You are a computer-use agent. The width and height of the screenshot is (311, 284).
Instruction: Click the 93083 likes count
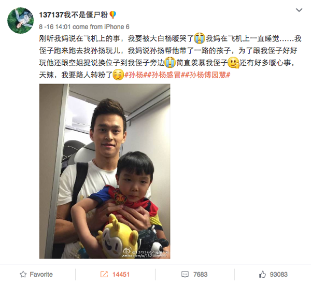pos(278,275)
